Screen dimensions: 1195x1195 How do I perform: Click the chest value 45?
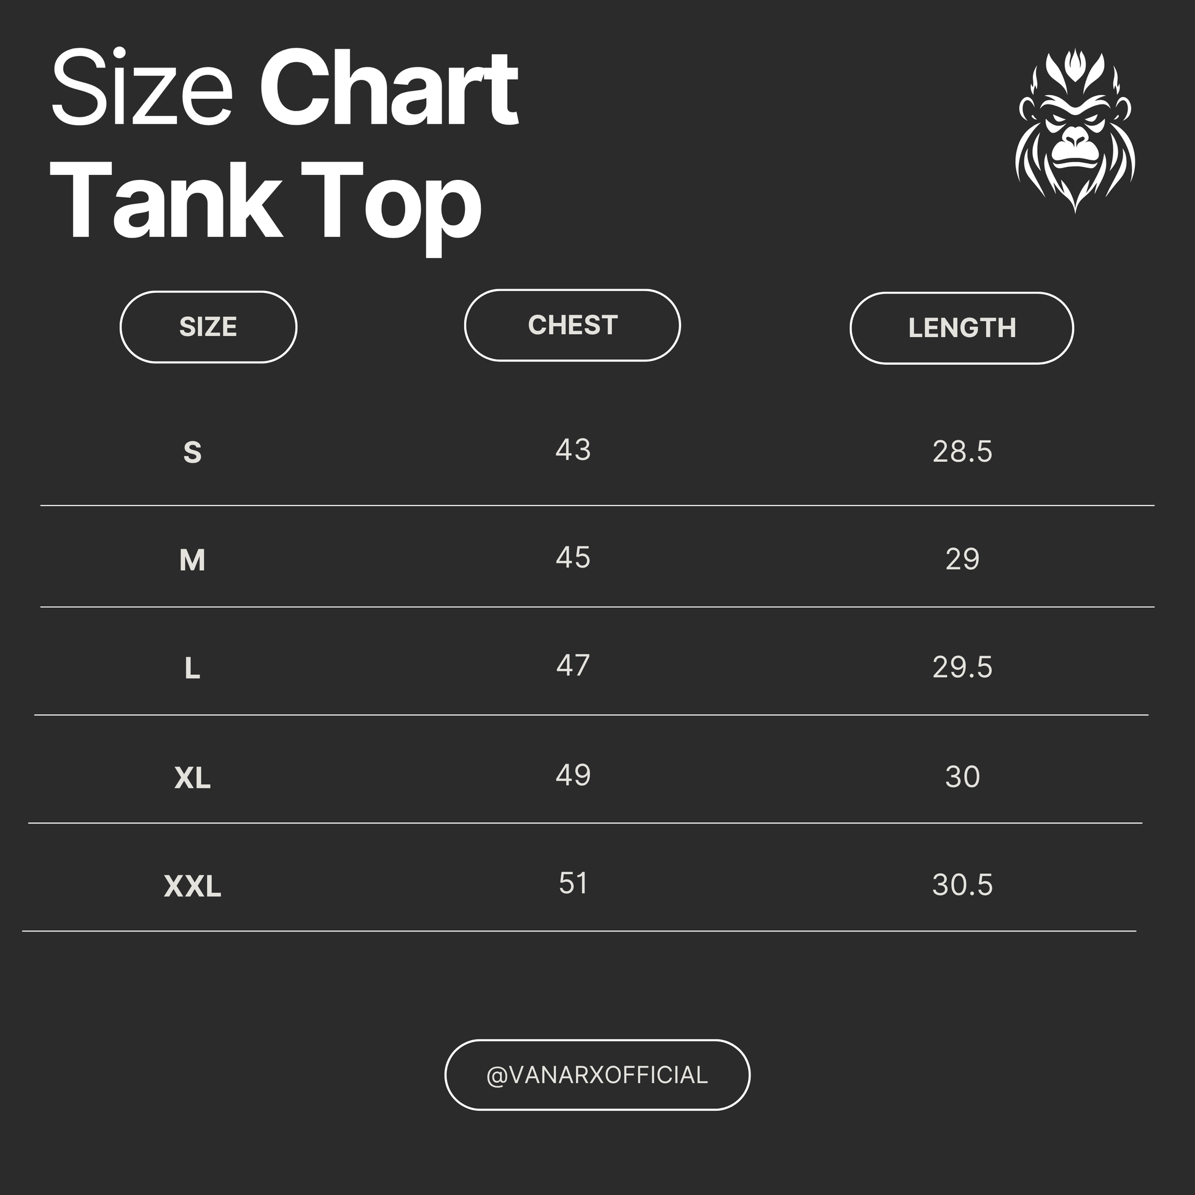[573, 558]
